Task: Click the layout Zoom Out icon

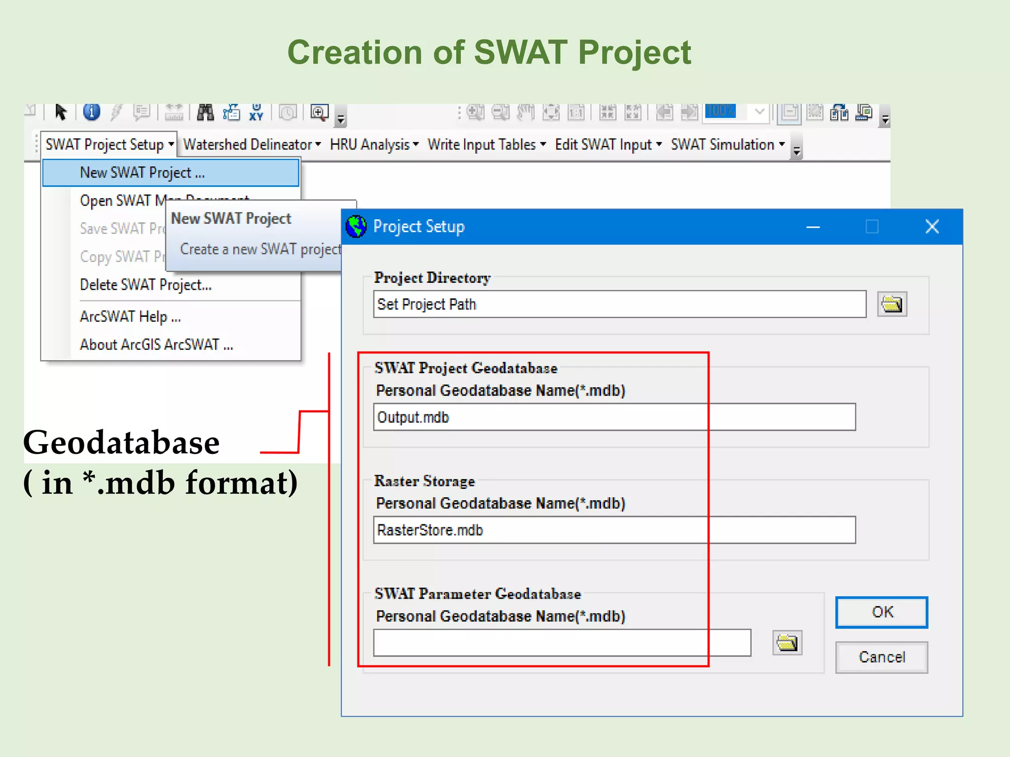Action: tap(501, 112)
